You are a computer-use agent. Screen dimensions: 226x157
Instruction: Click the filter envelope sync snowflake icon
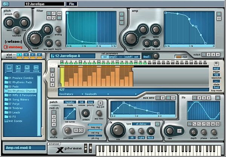coord(122,18)
